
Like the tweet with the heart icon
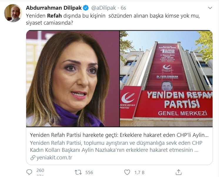(x=127, y=172)
